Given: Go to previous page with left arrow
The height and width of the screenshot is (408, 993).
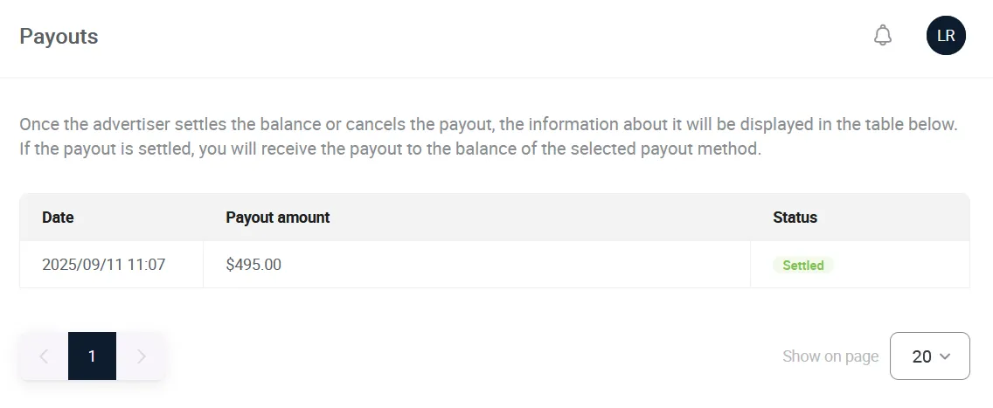Looking at the screenshot, I should [44, 356].
